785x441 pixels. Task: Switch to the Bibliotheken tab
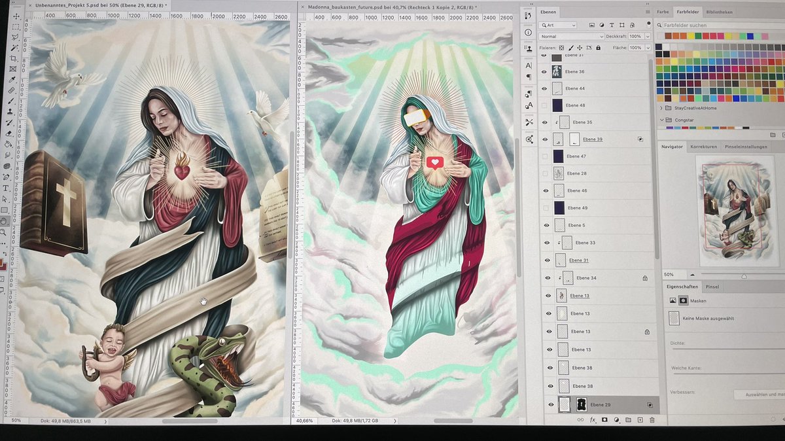tap(720, 12)
